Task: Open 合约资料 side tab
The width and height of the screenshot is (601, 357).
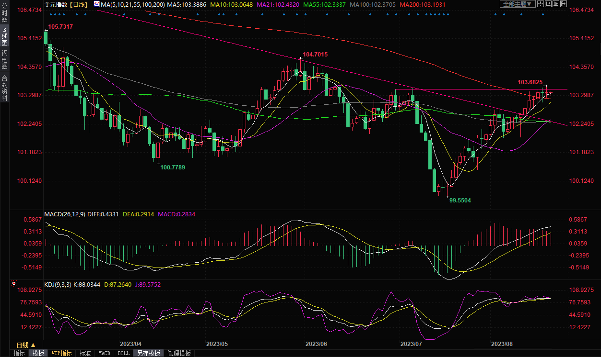Action: coord(4,88)
